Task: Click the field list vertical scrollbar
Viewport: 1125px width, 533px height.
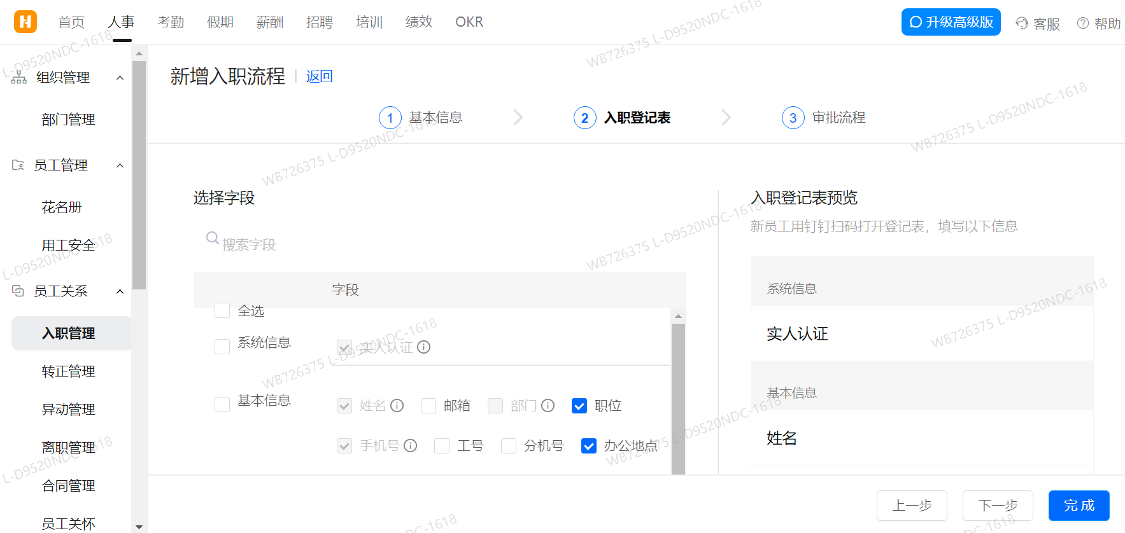Action: click(678, 394)
